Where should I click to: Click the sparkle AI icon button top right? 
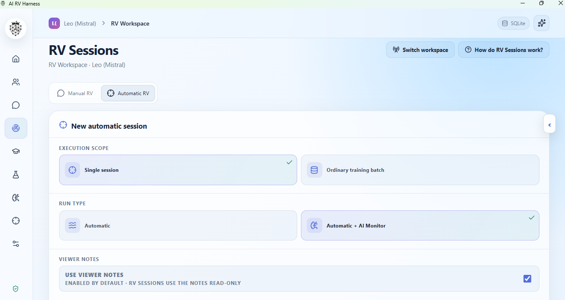[x=542, y=23]
